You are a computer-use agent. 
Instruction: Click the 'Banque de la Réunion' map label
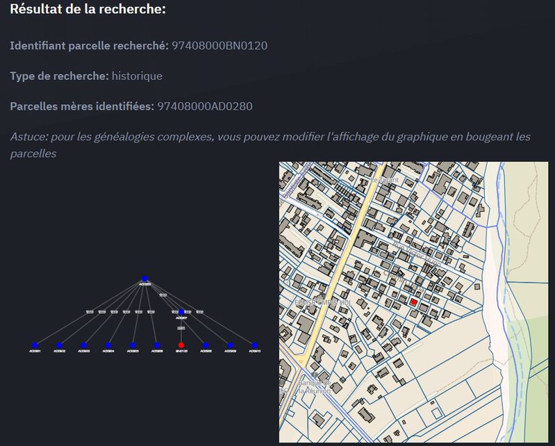(314, 387)
